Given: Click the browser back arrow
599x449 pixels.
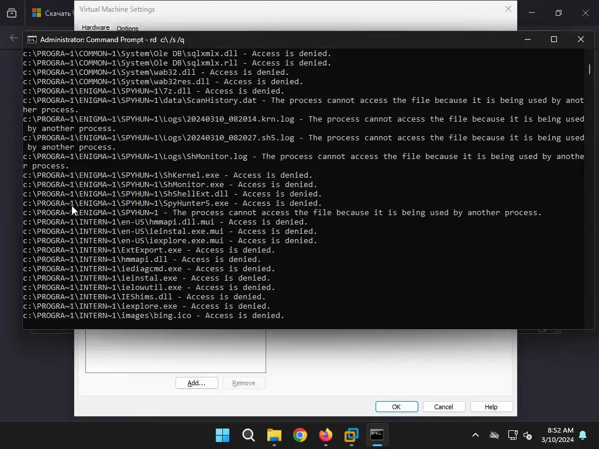Looking at the screenshot, I should (x=14, y=38).
